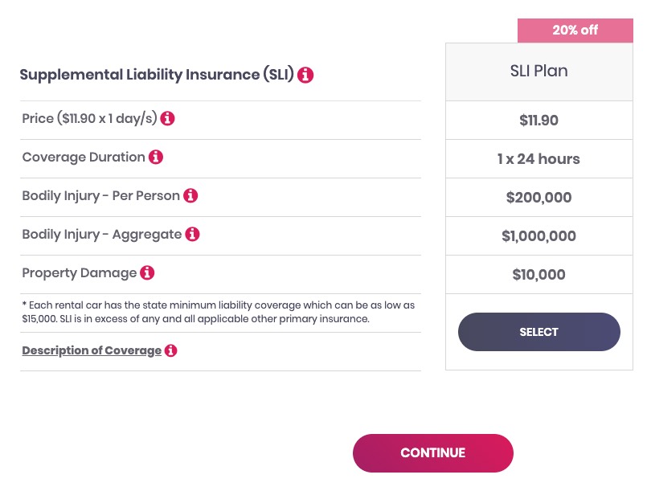Click info icon for Bodily Injury Per Person
The width and height of the screenshot is (647, 487).
pyautogui.click(x=190, y=195)
